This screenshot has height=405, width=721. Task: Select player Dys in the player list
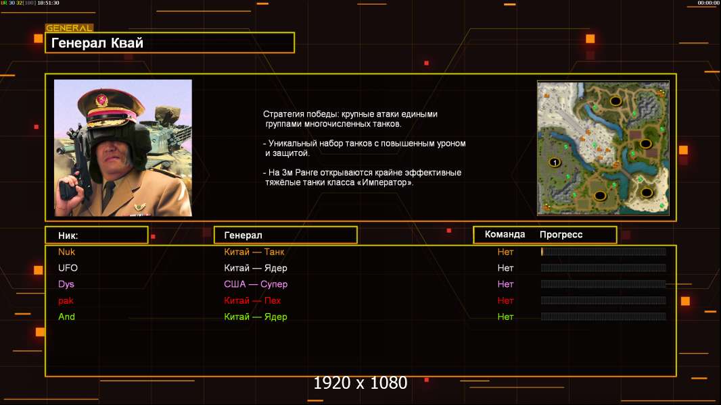pos(66,284)
